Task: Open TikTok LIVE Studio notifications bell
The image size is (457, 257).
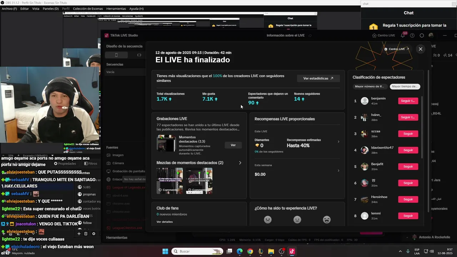Action: tap(403, 35)
